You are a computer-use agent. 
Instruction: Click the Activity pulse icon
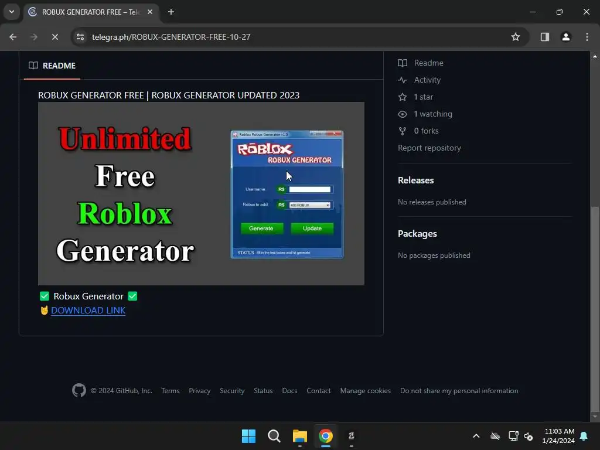[x=403, y=80]
